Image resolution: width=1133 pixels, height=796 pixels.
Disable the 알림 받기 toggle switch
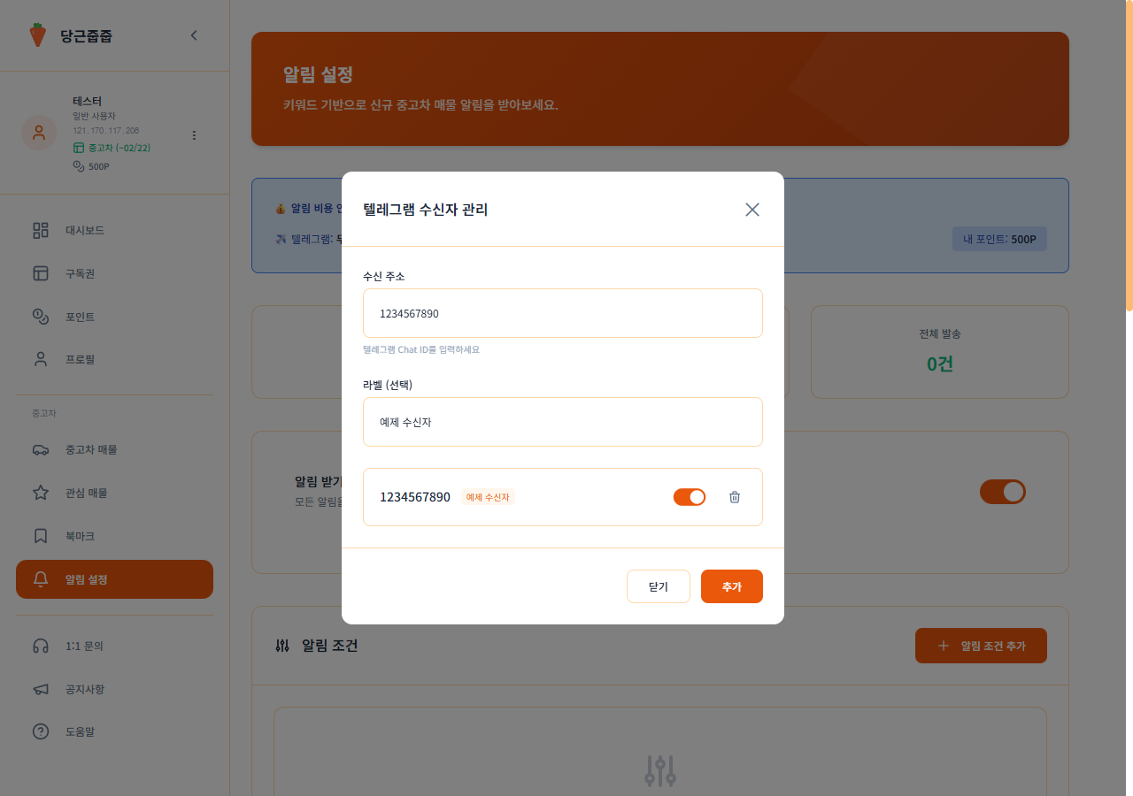[x=1003, y=492]
